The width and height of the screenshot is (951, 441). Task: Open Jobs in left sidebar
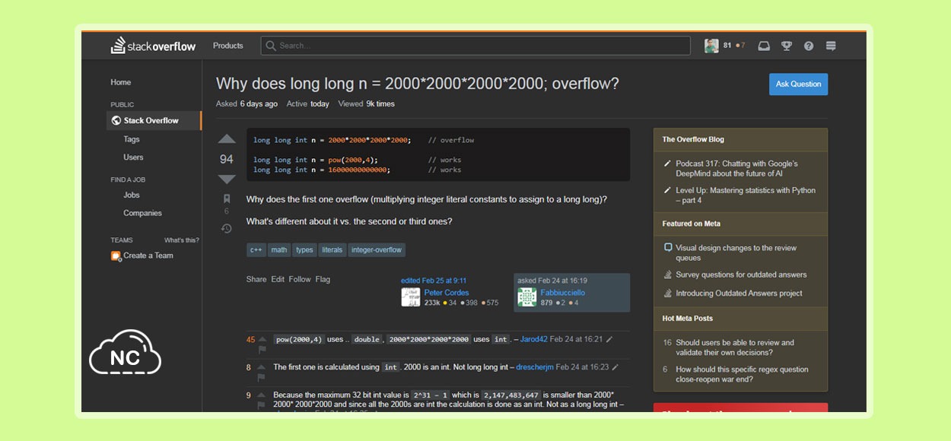132,195
